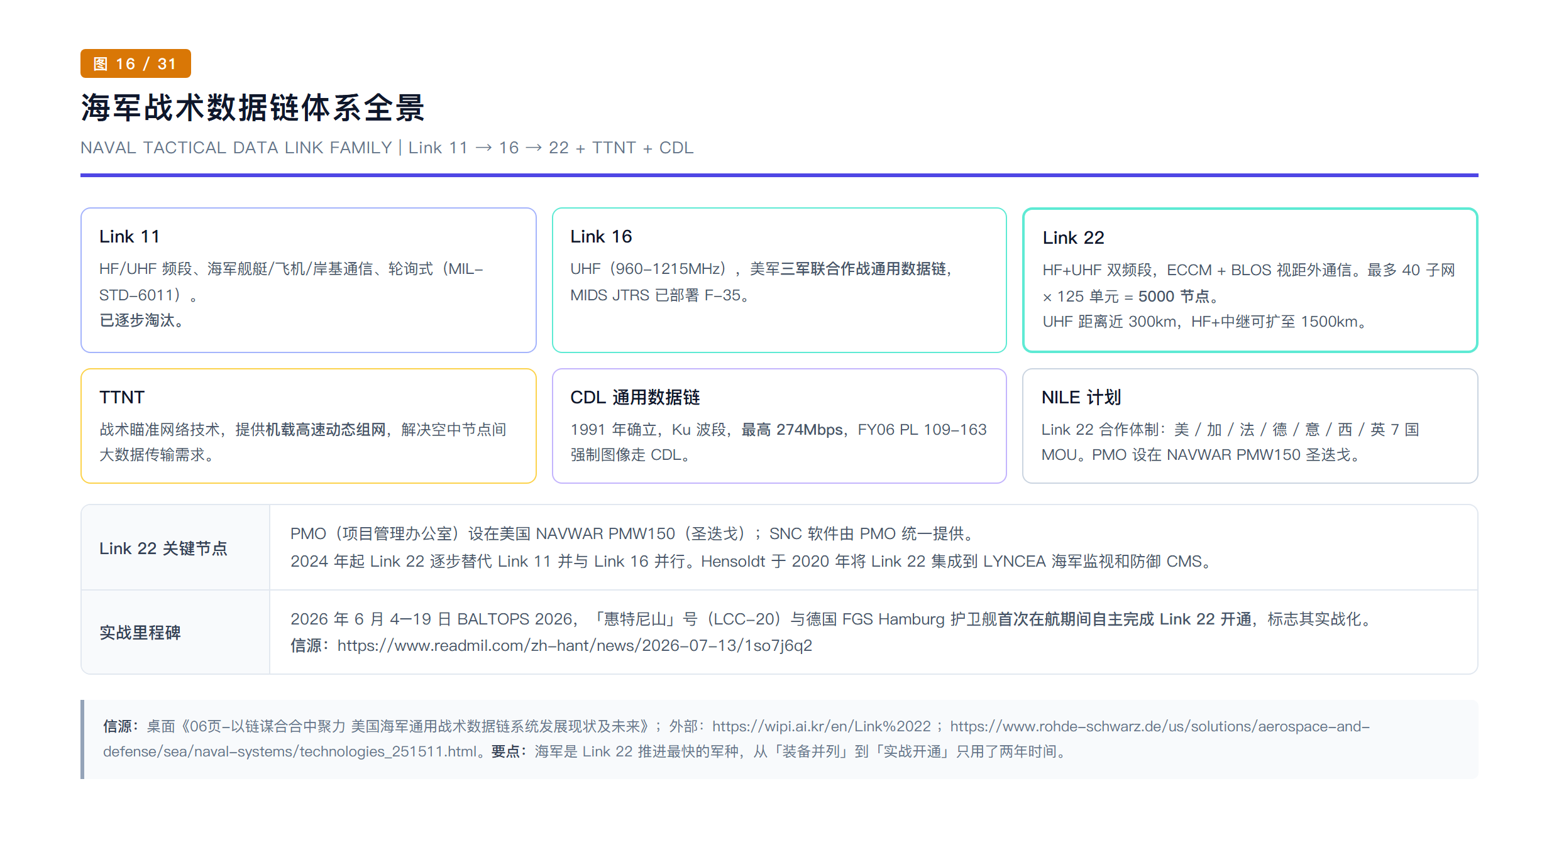Image resolution: width=1559 pixels, height=867 pixels.
Task: Select the TTNT card heading
Action: (122, 397)
